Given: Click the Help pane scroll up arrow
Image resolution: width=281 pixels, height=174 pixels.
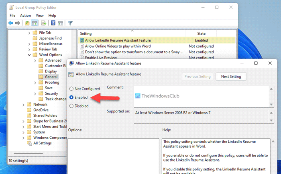Looking at the screenshot, I should (x=273, y=142).
